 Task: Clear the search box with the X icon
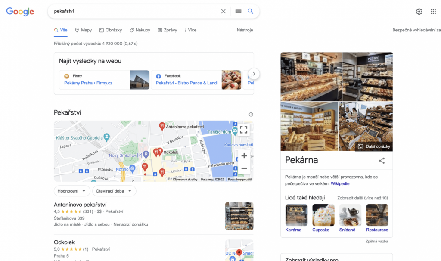223,11
